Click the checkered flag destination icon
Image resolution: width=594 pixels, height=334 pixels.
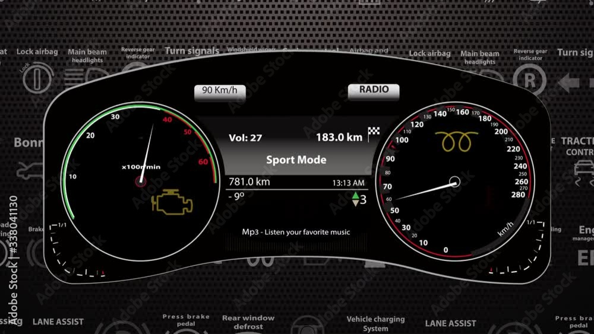point(374,134)
